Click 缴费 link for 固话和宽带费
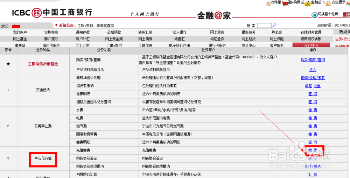350x178 pixels. pyautogui.click(x=313, y=134)
